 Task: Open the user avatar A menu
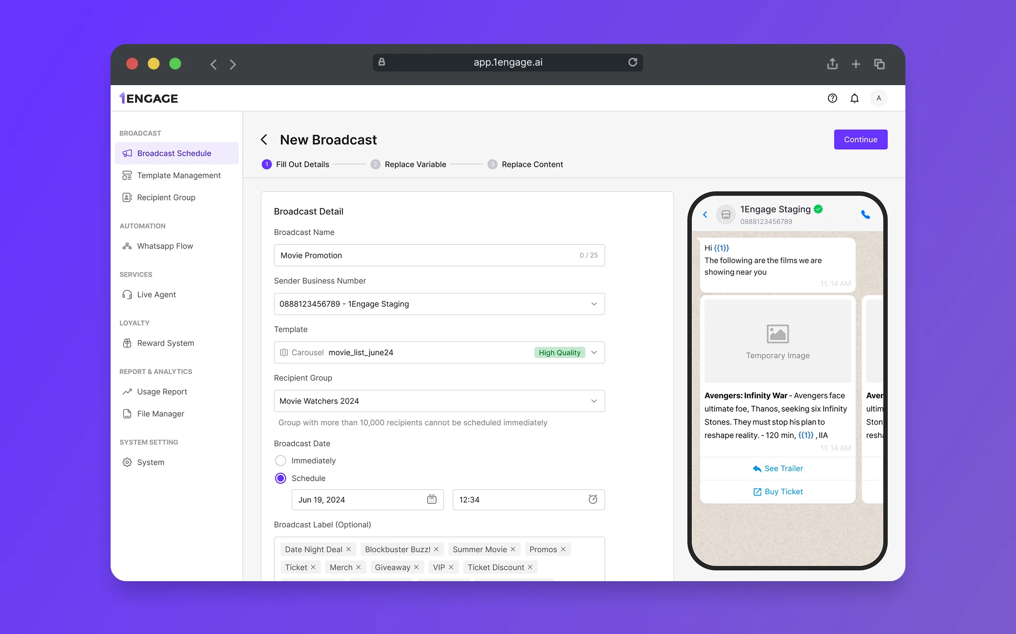[879, 98]
